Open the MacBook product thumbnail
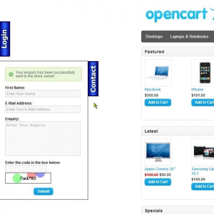 point(158,73)
